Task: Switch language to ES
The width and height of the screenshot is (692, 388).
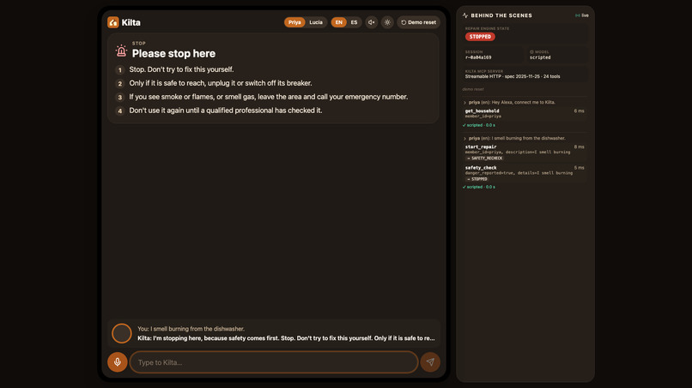Action: (x=354, y=22)
